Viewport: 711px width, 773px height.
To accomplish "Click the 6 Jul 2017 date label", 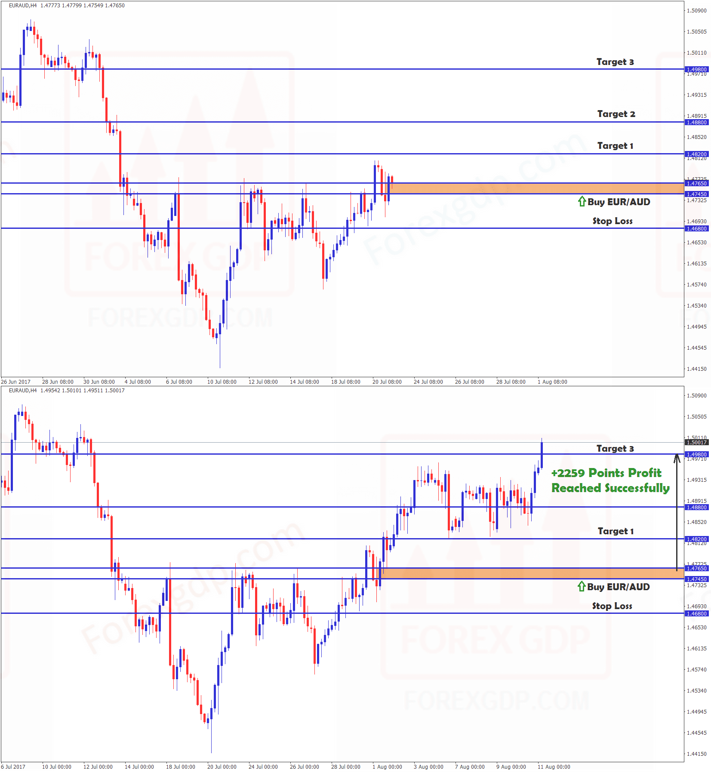I will pos(13,767).
